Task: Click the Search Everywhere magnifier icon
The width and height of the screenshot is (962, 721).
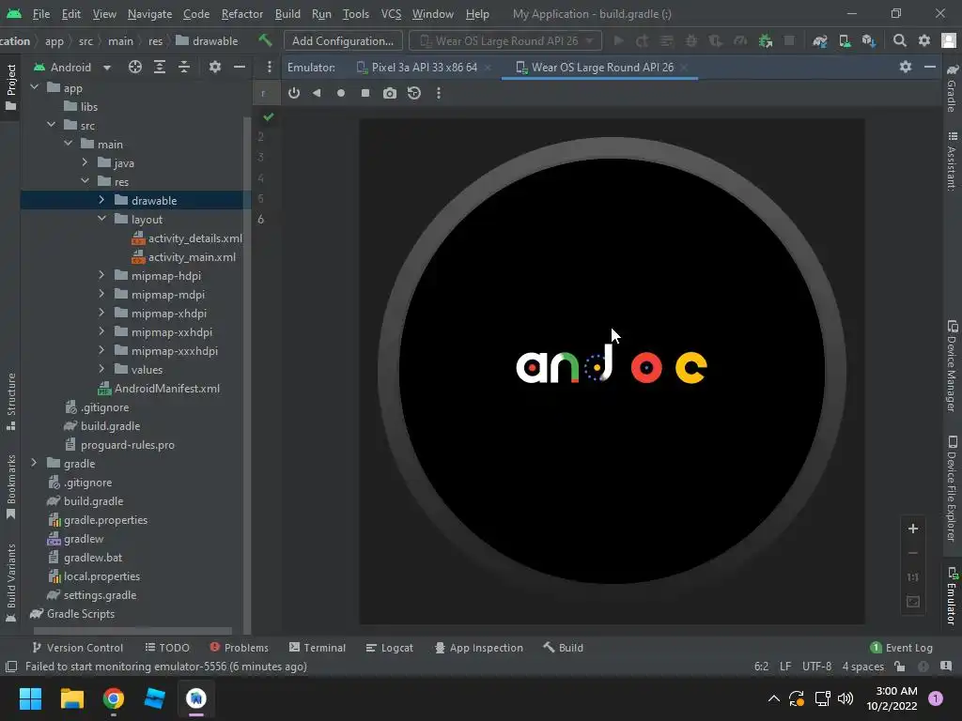Action: point(899,41)
